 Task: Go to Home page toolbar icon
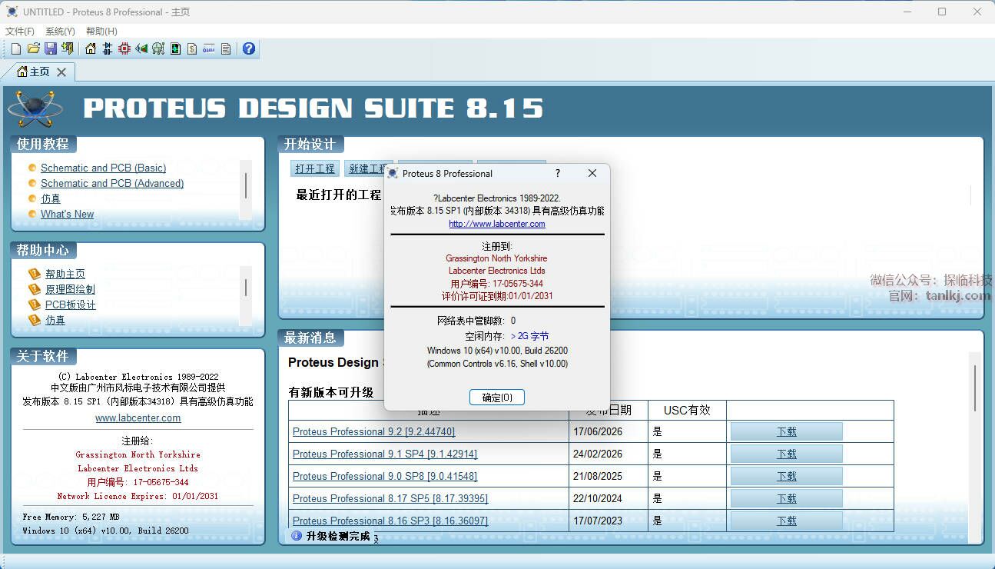(x=91, y=48)
